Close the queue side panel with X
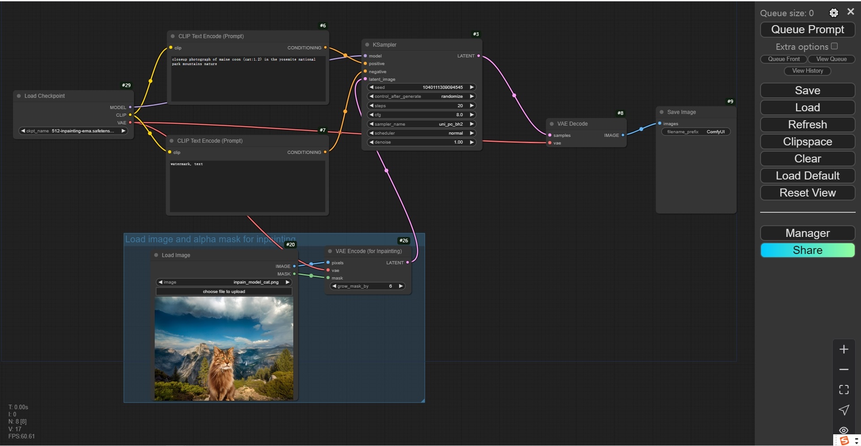This screenshot has width=861, height=446. pyautogui.click(x=851, y=12)
